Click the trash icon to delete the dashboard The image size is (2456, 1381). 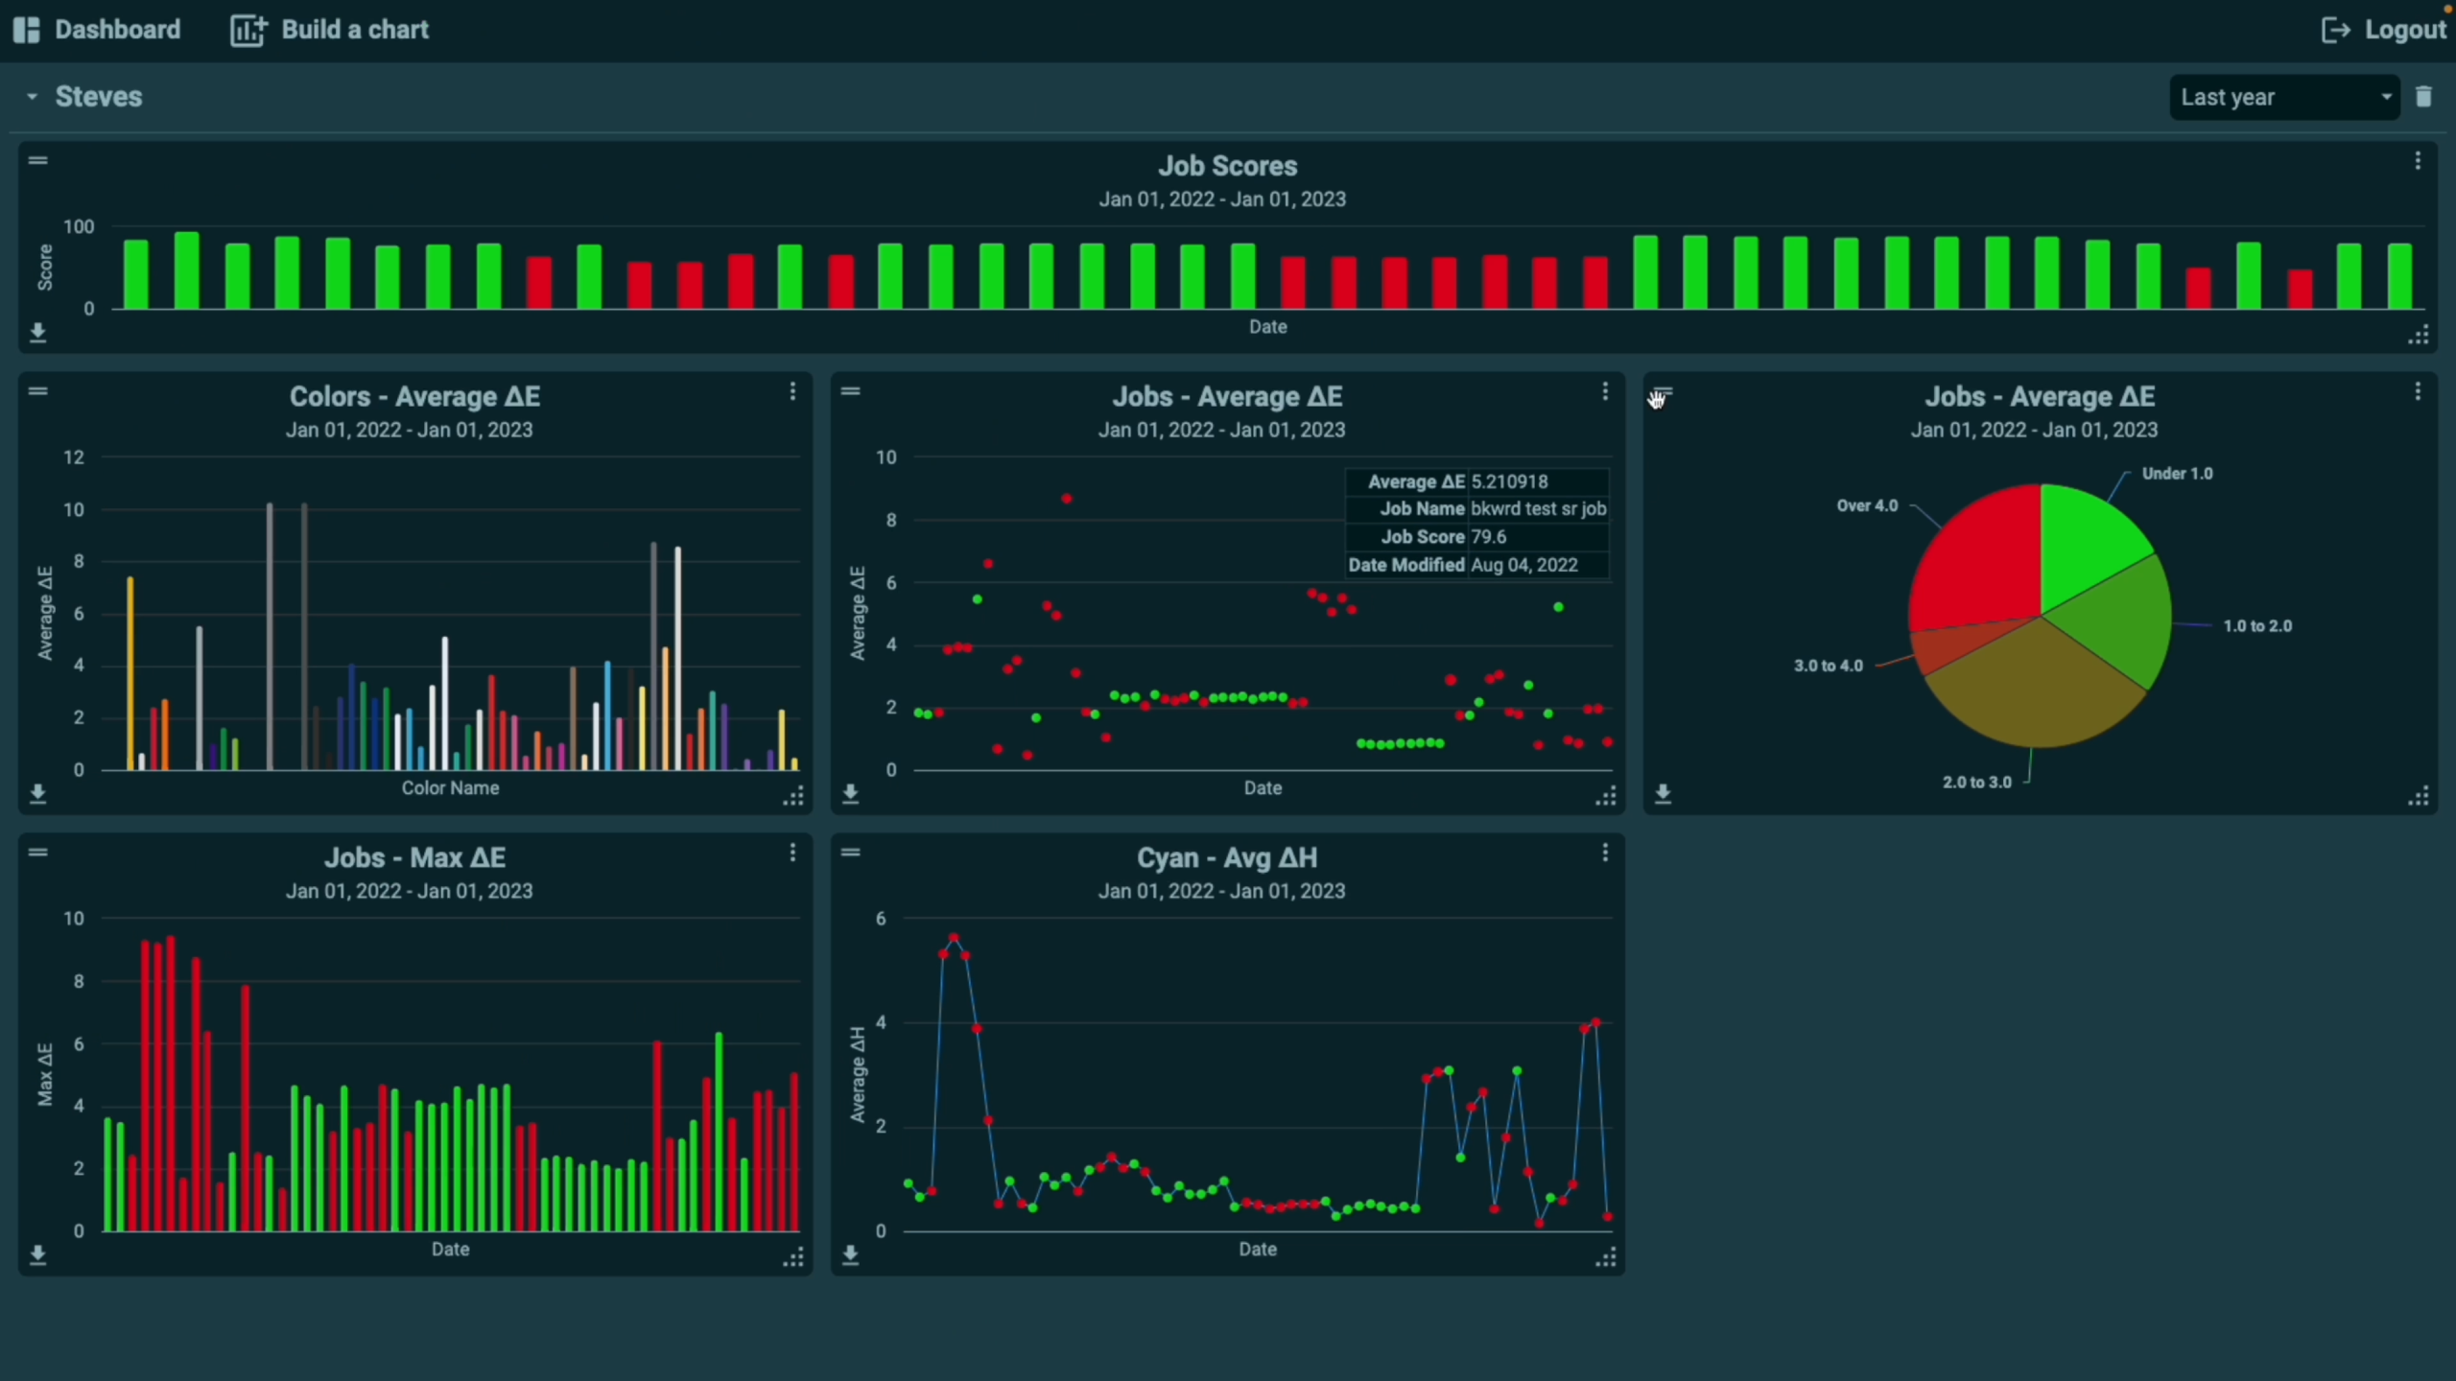pyautogui.click(x=2423, y=97)
